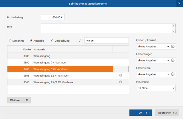183x119 pixels.
Task: Click the search magnifier icon
Action: (81, 41)
